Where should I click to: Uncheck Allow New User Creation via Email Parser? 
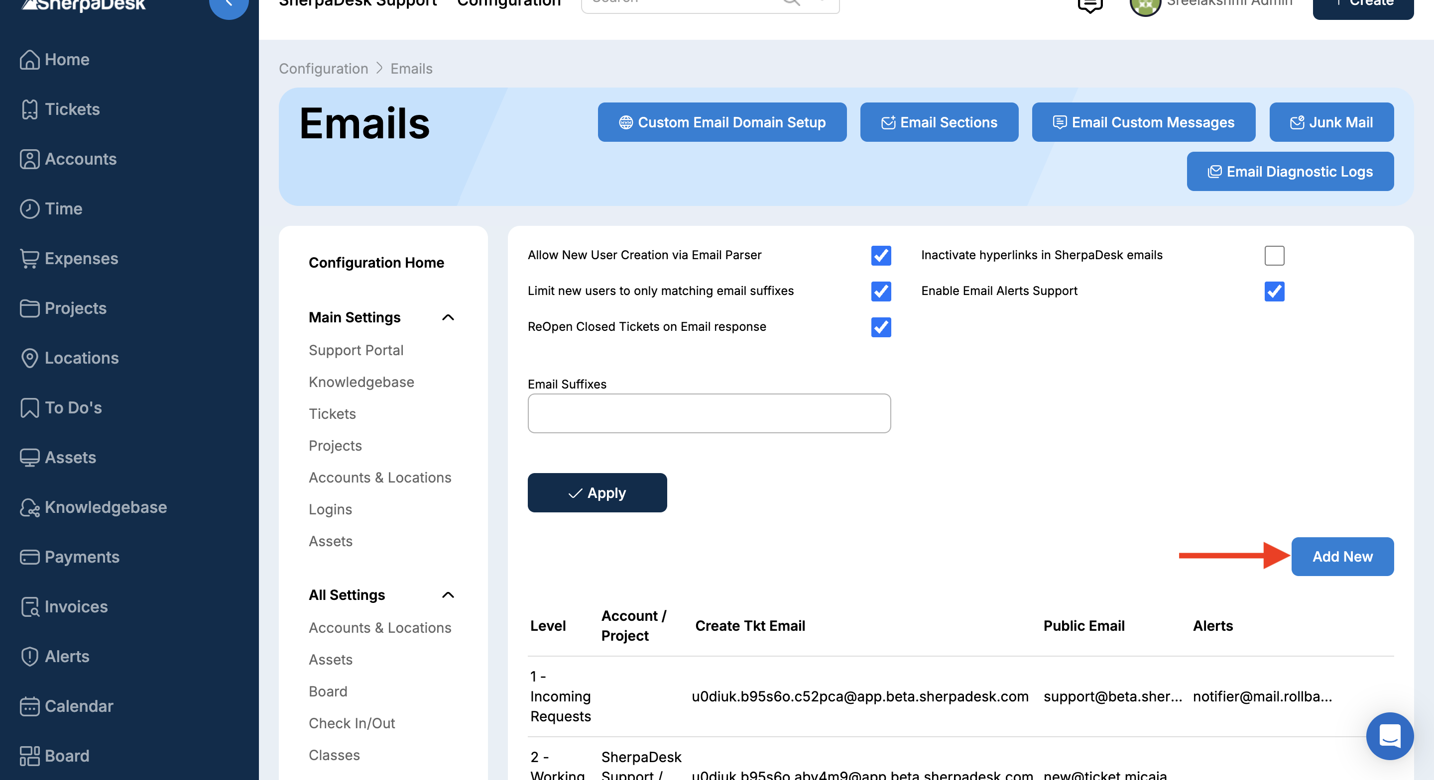(881, 255)
